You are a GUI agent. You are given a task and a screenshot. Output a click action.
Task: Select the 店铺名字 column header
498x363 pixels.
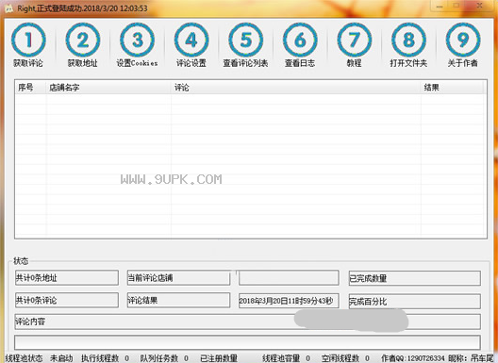(108, 88)
